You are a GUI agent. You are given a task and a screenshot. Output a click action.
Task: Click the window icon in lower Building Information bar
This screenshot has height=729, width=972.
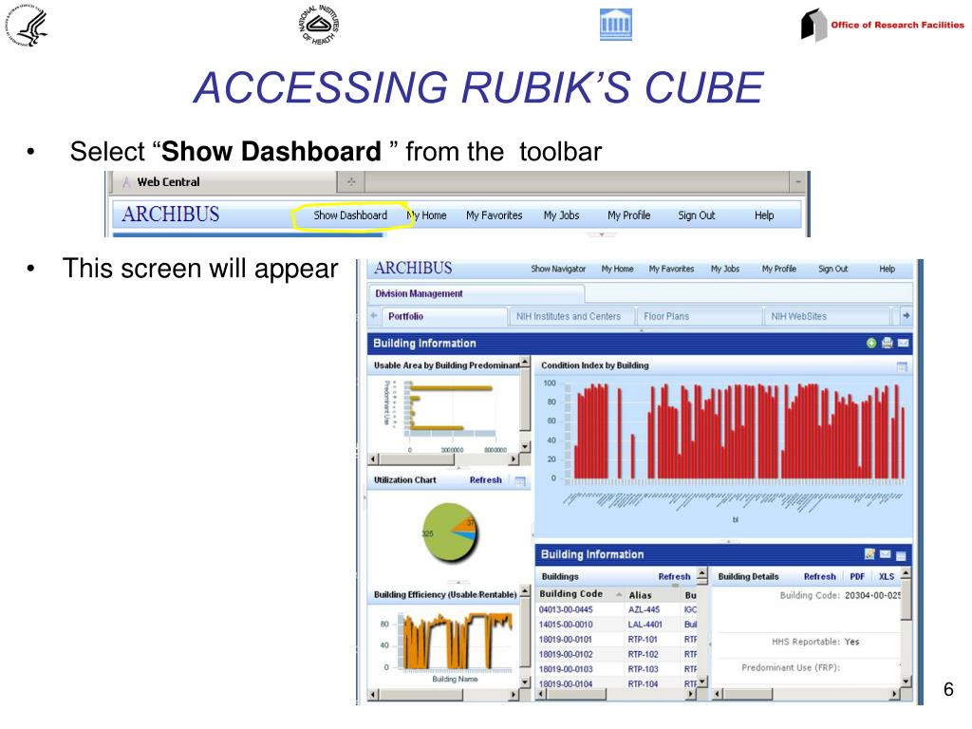(x=901, y=555)
